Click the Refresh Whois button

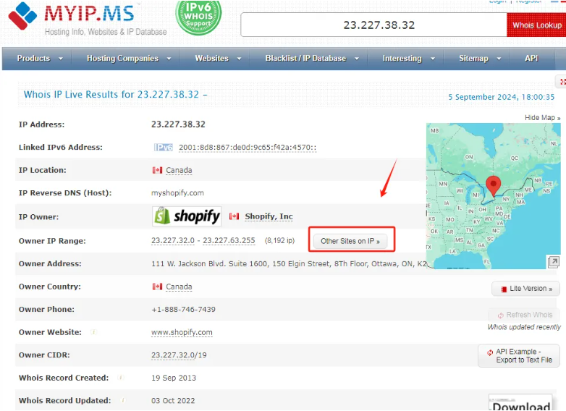(524, 315)
